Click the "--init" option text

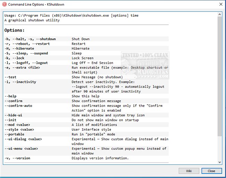[10, 120]
